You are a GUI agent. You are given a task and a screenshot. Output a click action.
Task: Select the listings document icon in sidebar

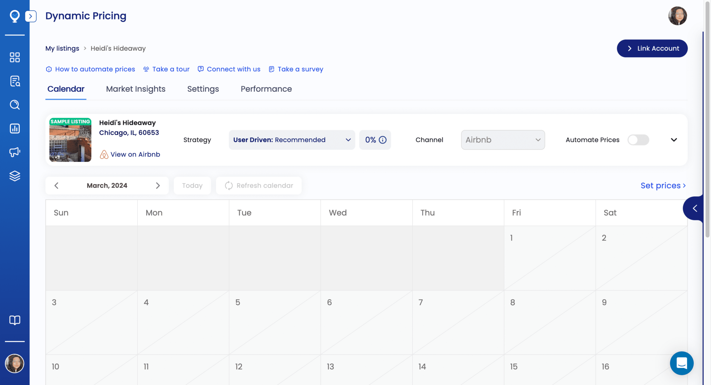click(15, 81)
